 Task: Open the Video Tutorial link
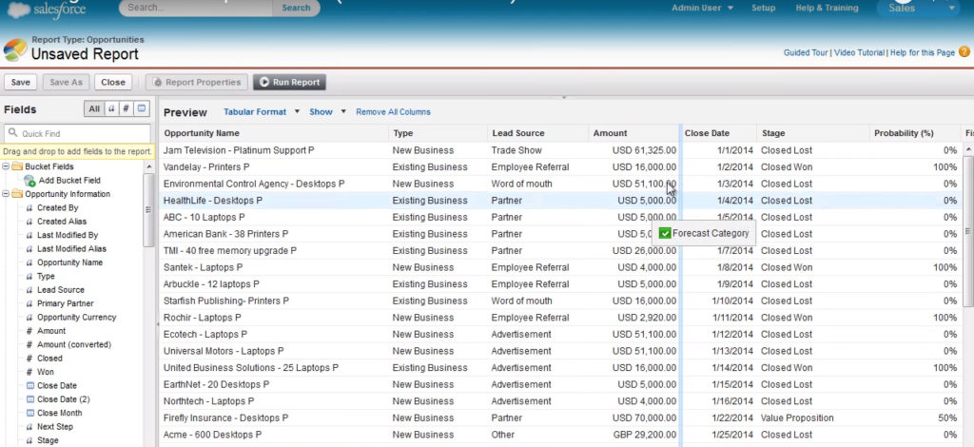(859, 52)
